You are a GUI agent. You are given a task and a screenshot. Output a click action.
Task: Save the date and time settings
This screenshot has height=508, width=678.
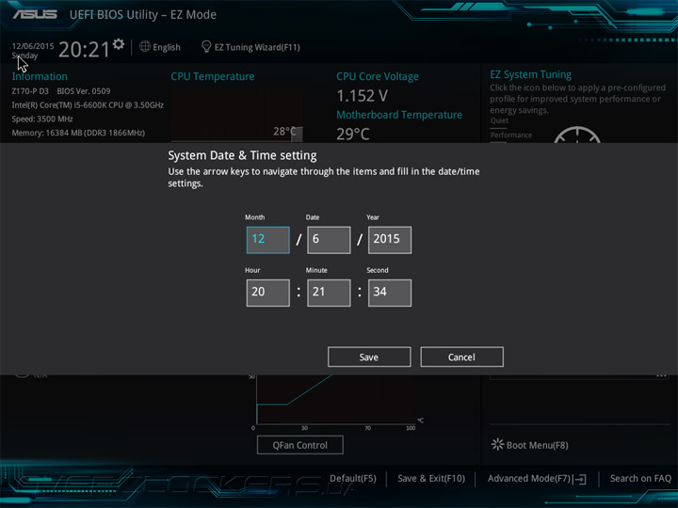tap(369, 357)
